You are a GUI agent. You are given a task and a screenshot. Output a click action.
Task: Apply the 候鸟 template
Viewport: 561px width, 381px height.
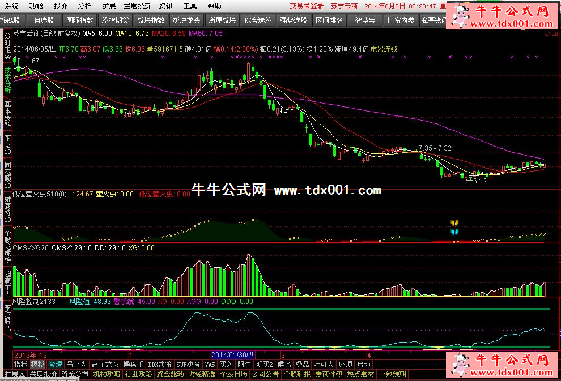click(284, 365)
